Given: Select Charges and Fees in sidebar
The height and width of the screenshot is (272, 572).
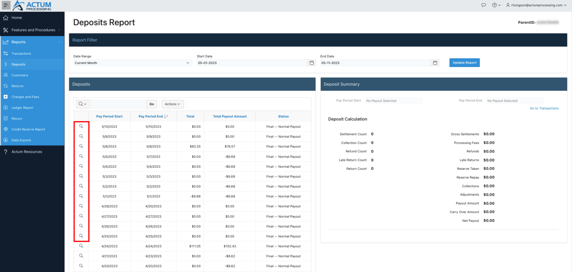Looking at the screenshot, I should (25, 97).
